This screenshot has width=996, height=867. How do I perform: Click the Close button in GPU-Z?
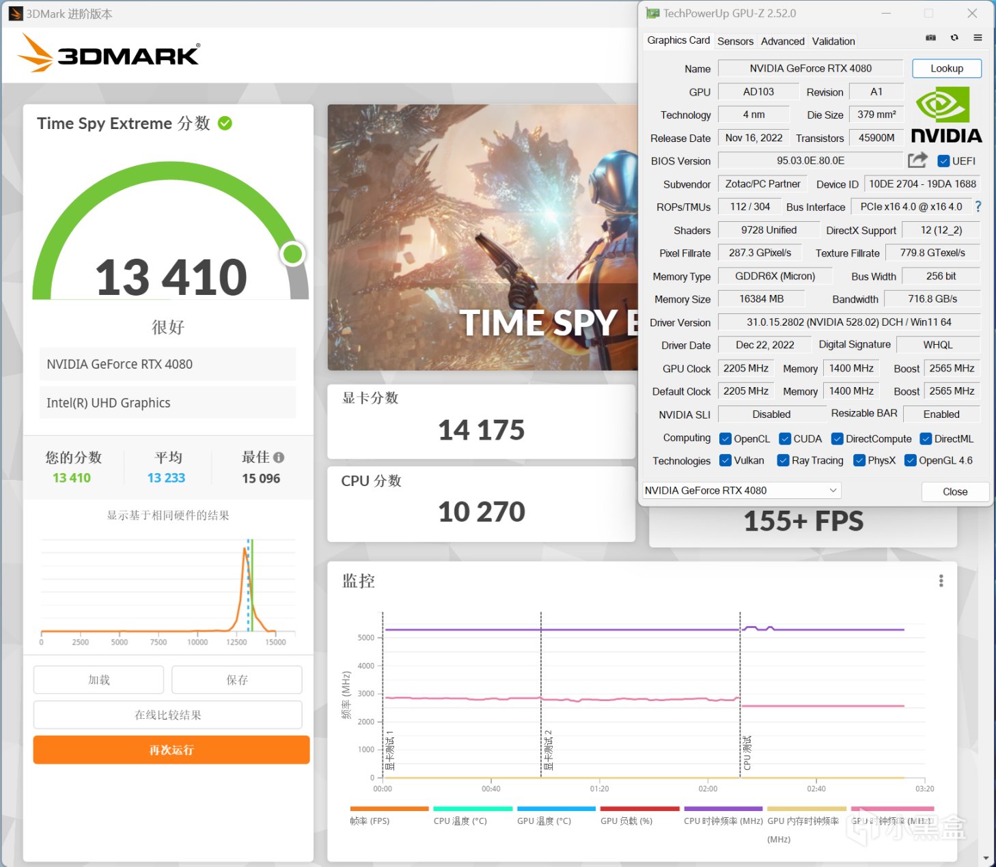955,492
